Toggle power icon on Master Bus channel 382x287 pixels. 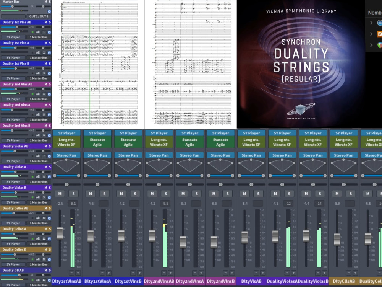[x=49, y=11]
